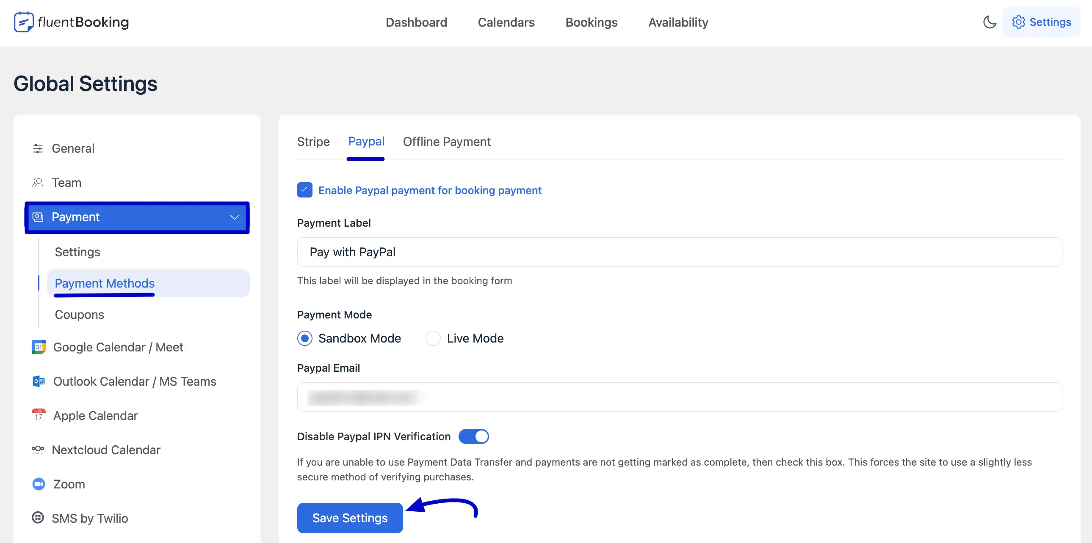Click the SMS by Twilio icon
This screenshot has width=1092, height=543.
point(38,518)
